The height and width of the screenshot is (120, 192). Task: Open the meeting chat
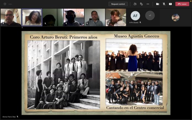141,4
